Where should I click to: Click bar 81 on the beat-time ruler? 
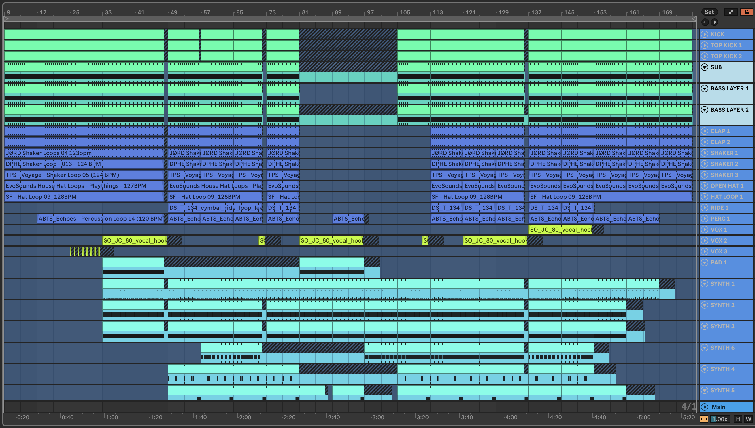pyautogui.click(x=305, y=12)
